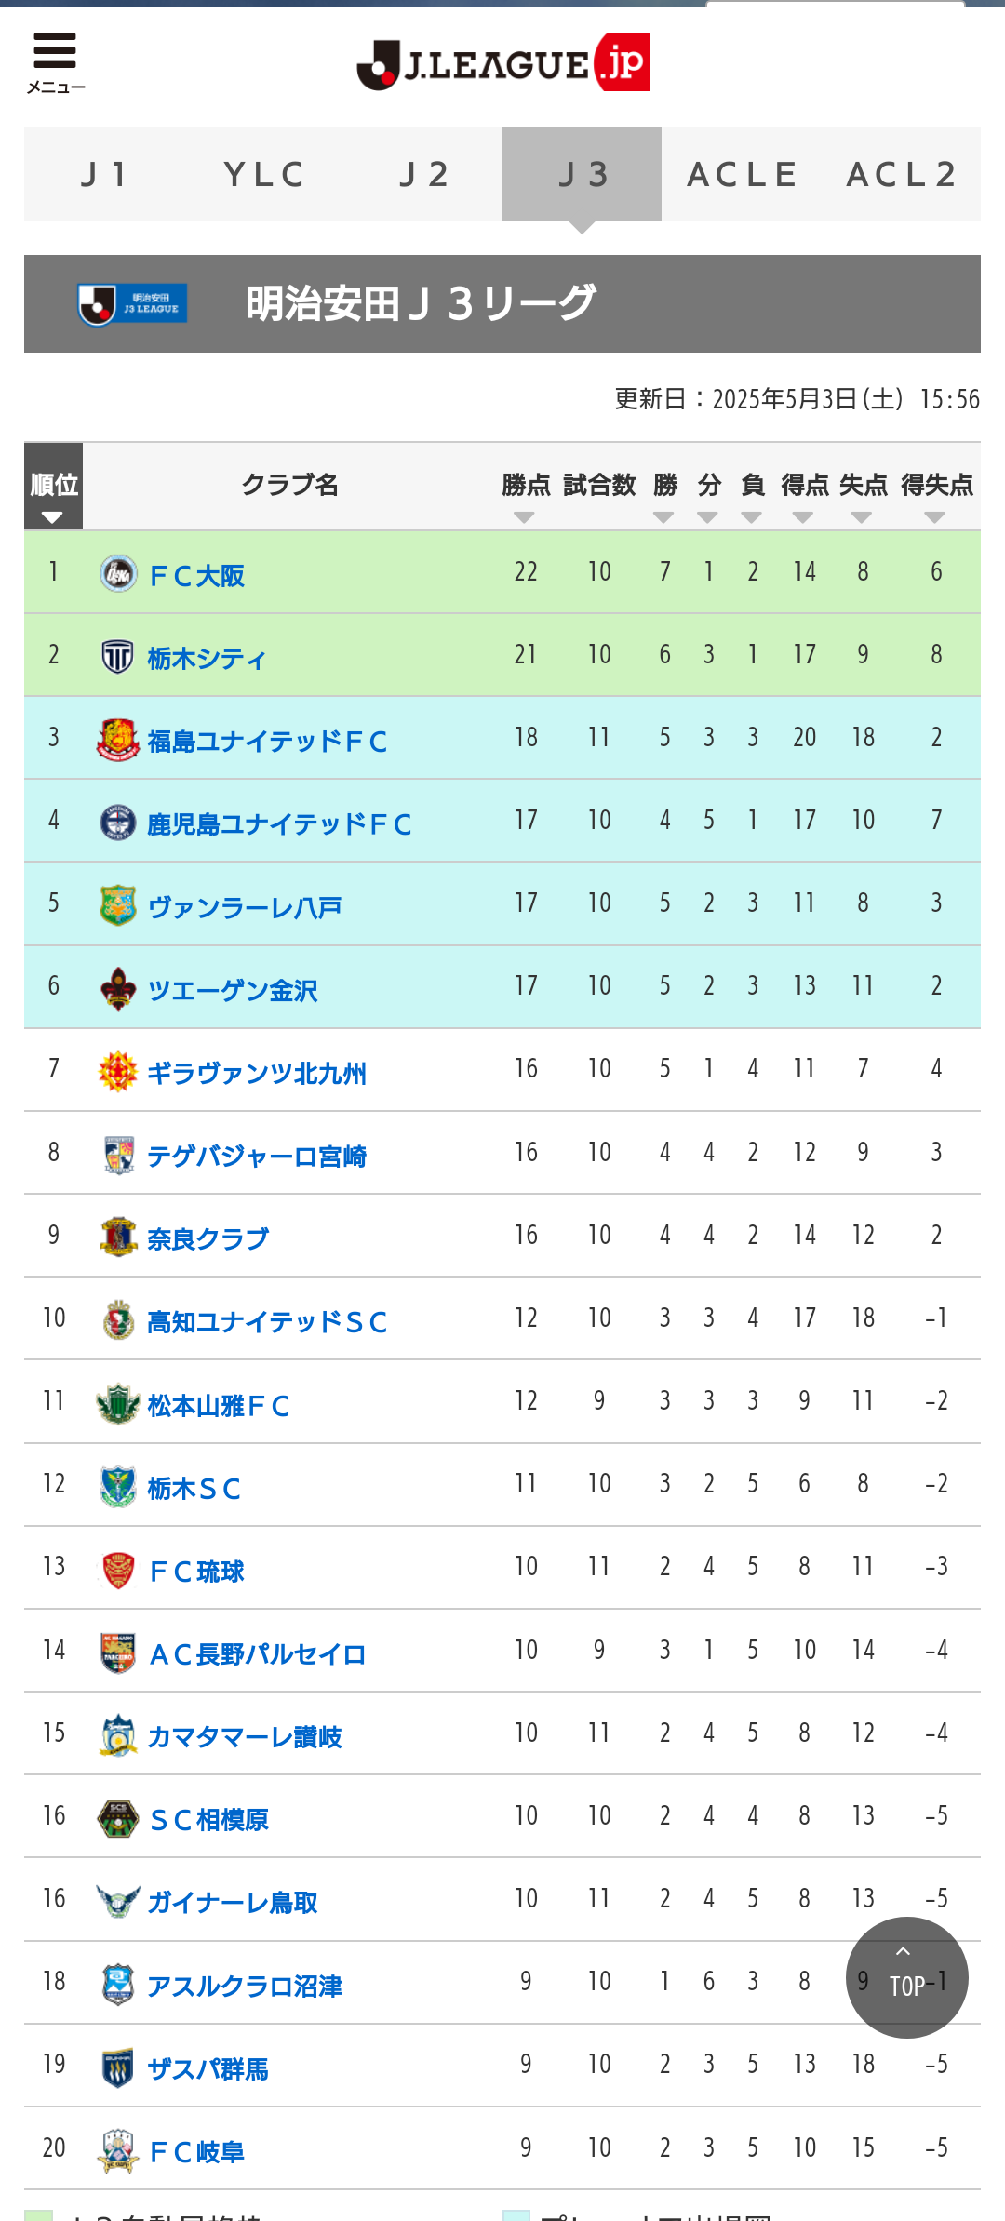Click the 栃木シティ club emblem
Screen dimensions: 1005x2221
[x=117, y=657]
